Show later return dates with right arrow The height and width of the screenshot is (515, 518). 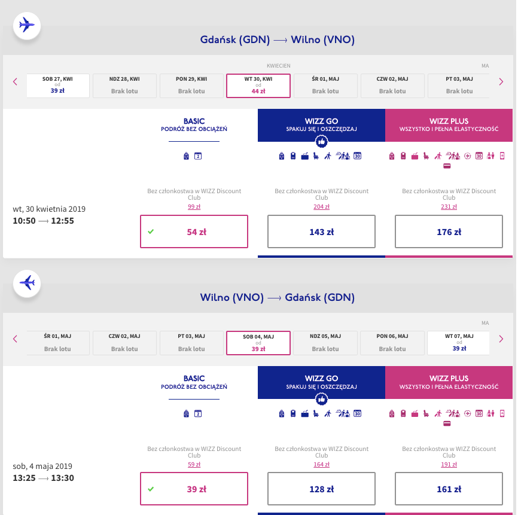click(x=501, y=339)
